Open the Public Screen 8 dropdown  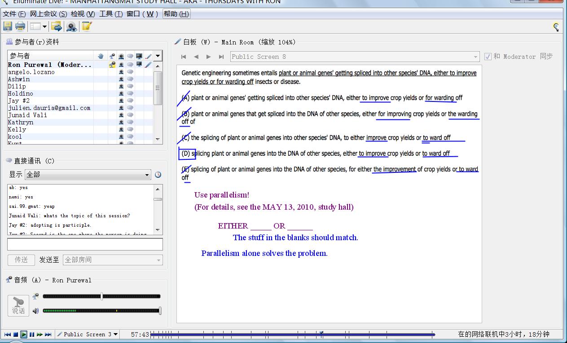click(x=355, y=57)
